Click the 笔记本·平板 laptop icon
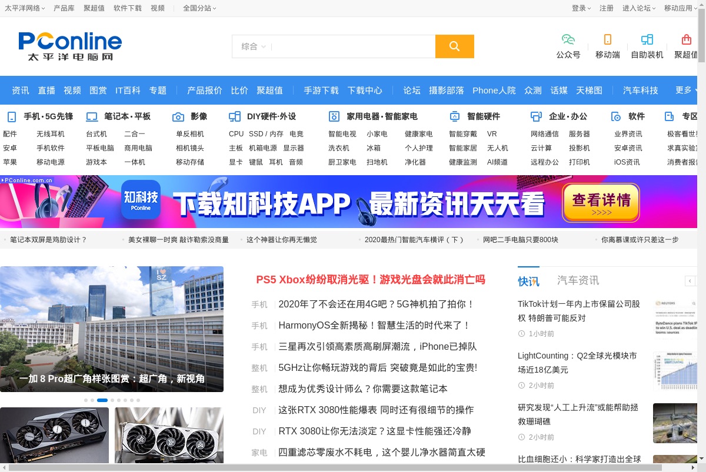The width and height of the screenshot is (706, 472). (92, 116)
